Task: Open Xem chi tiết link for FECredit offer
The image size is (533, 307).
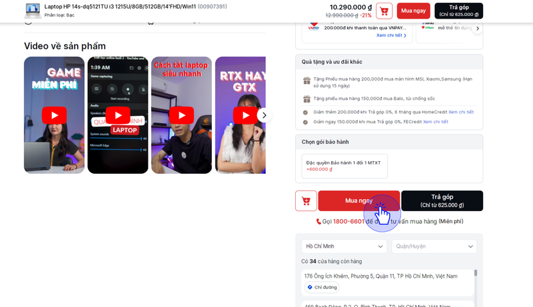Action: click(x=436, y=122)
